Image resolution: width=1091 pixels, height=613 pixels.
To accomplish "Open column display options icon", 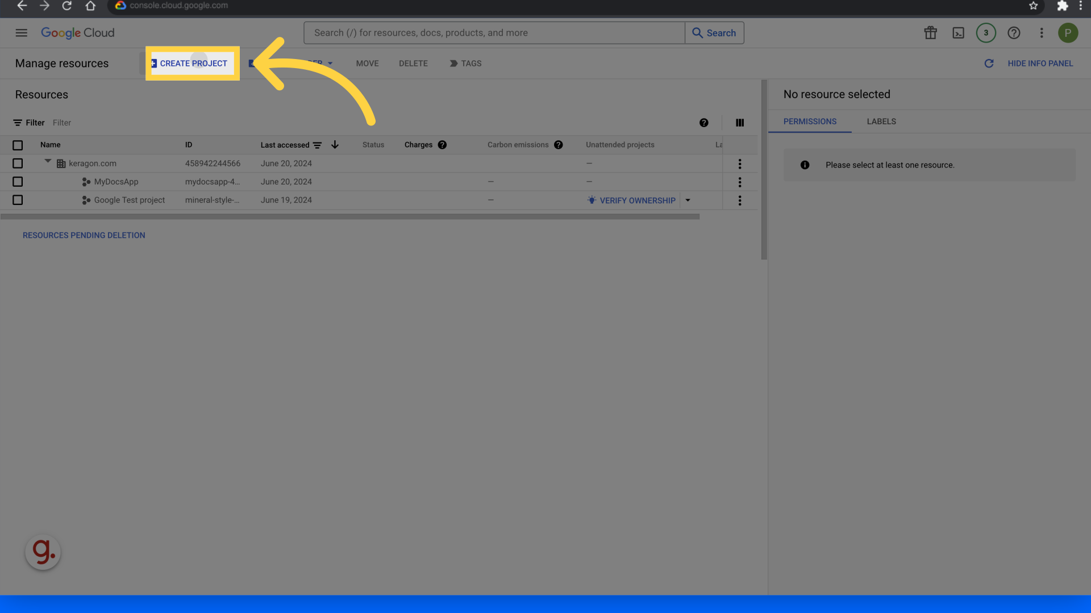I will (740, 123).
